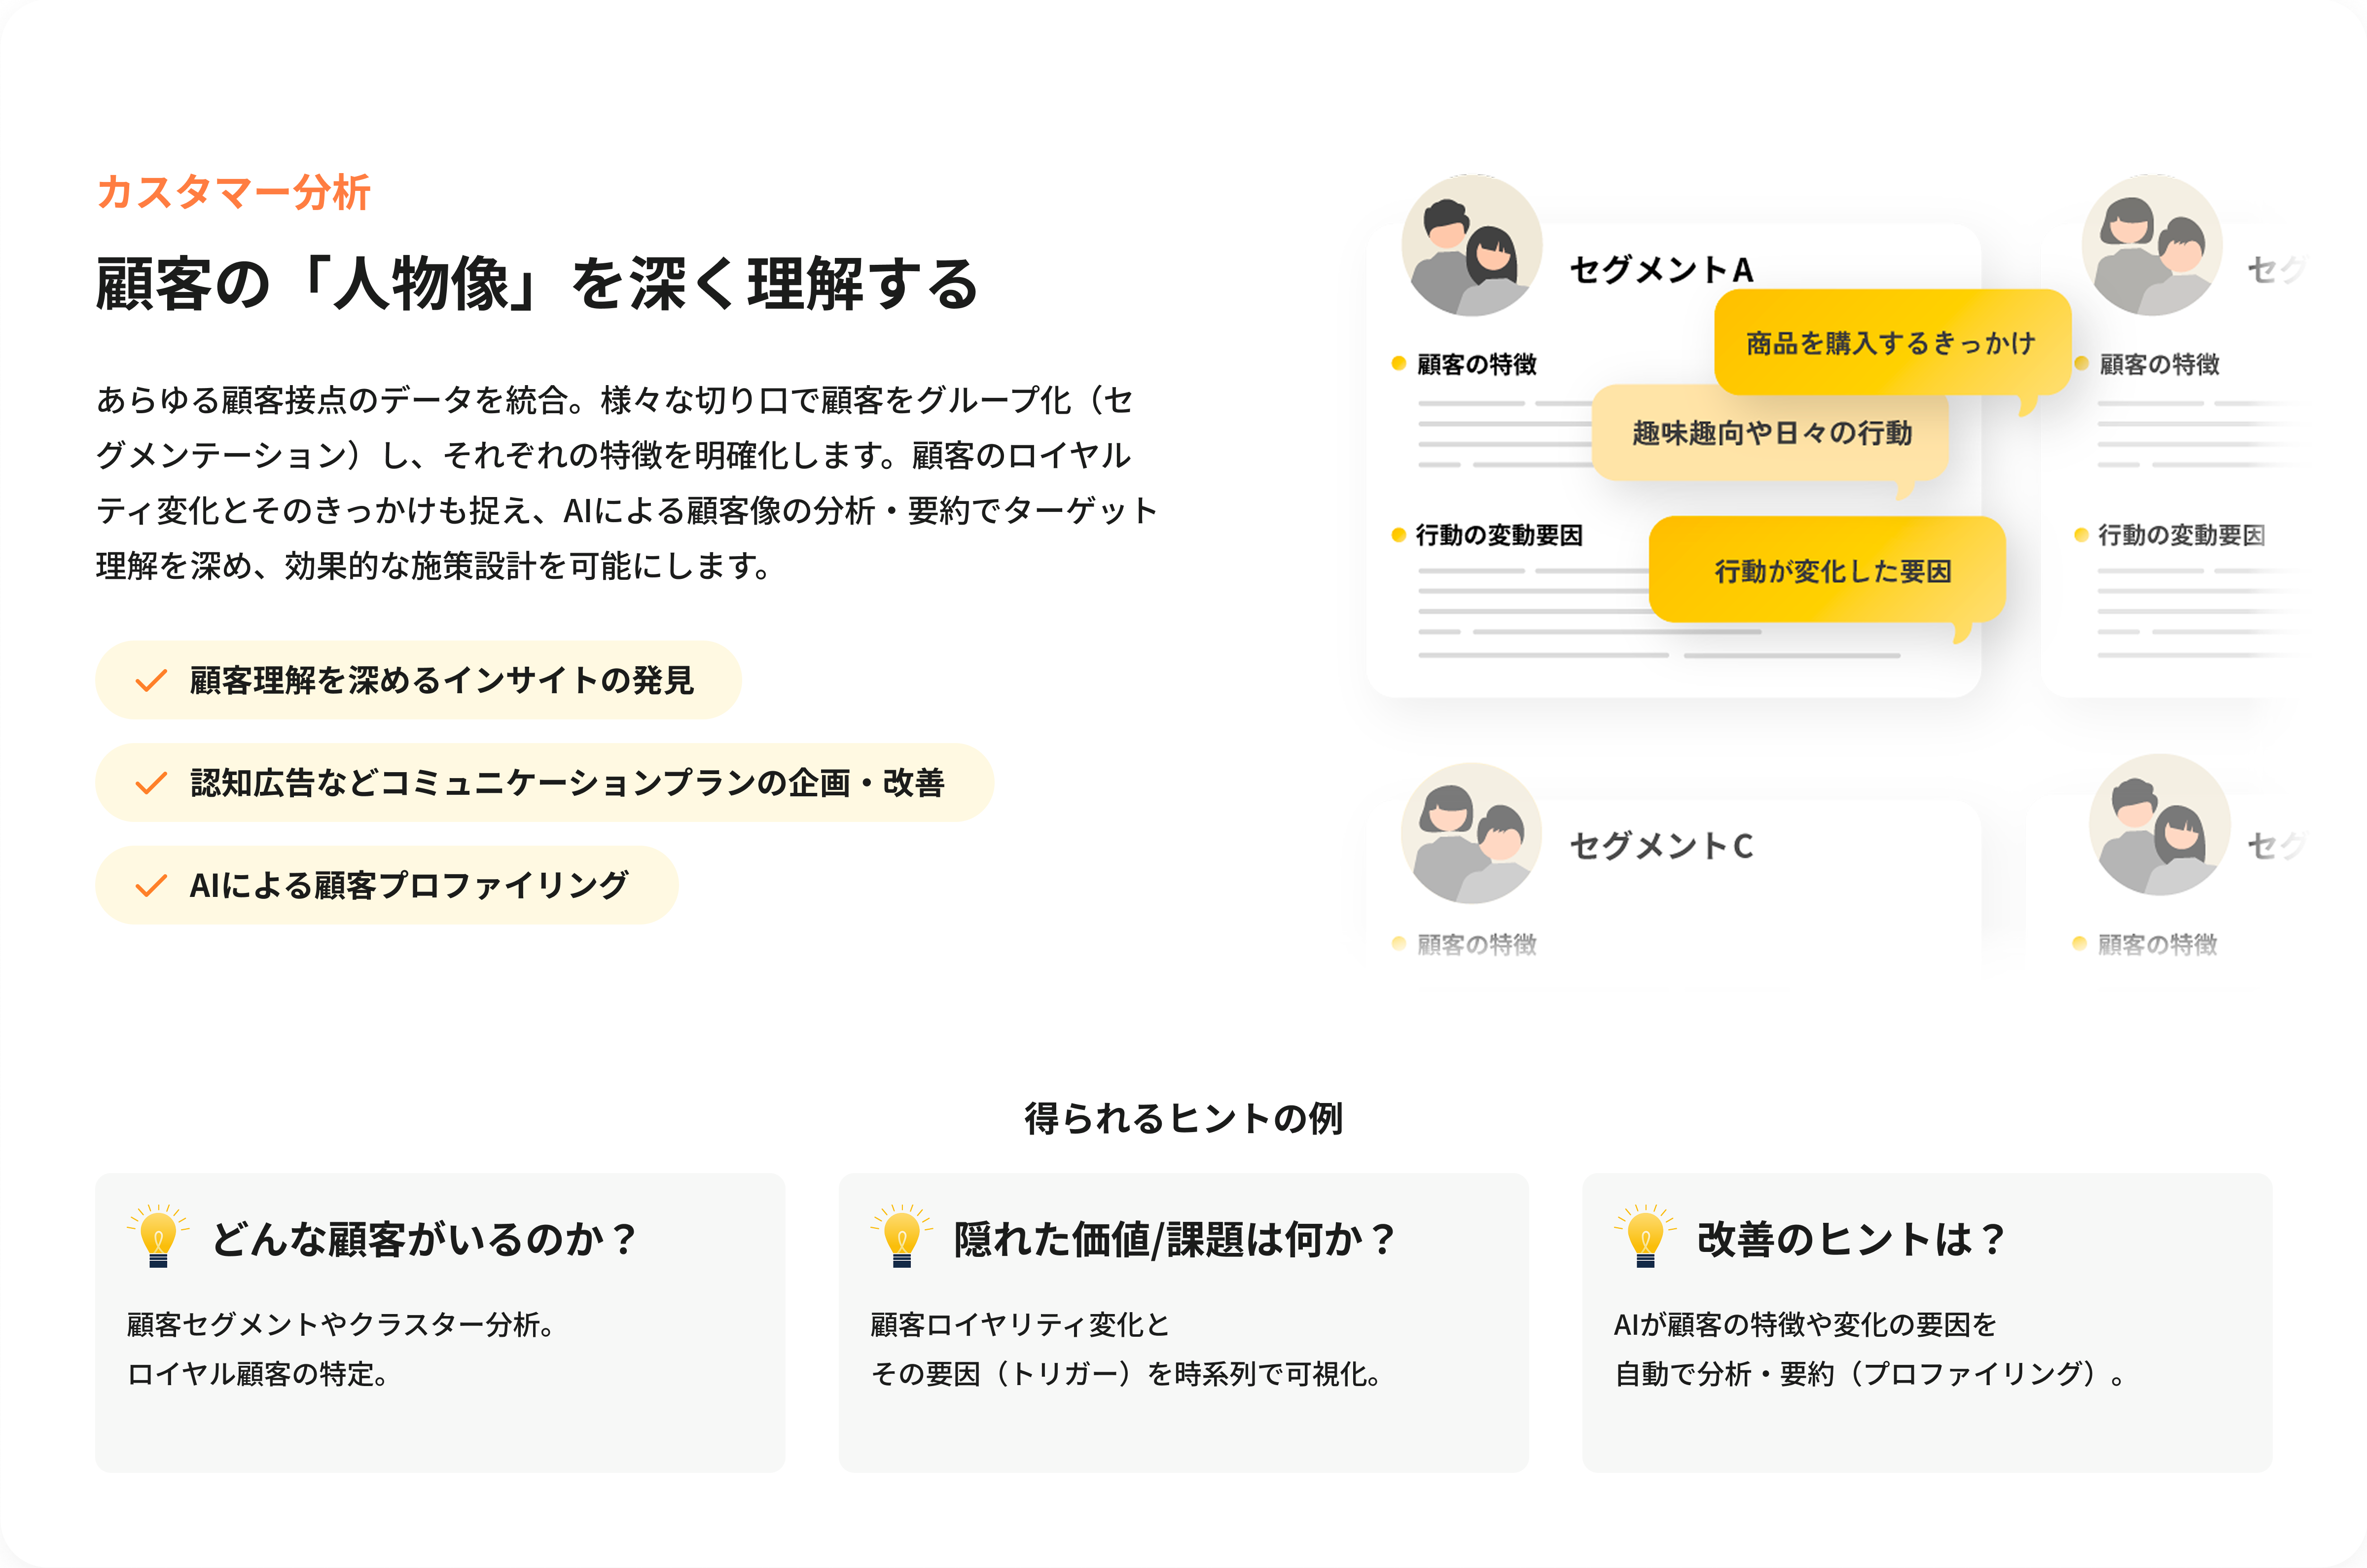Click the avatar in the bottom-right segment card
2367x1568 pixels.
tap(2160, 824)
